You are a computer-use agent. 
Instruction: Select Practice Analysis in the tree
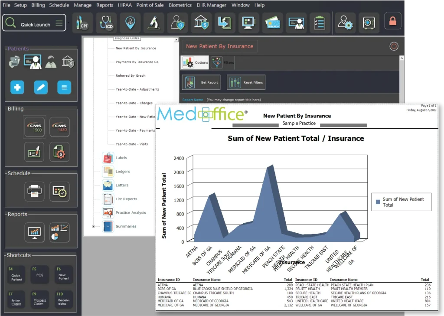[131, 212]
